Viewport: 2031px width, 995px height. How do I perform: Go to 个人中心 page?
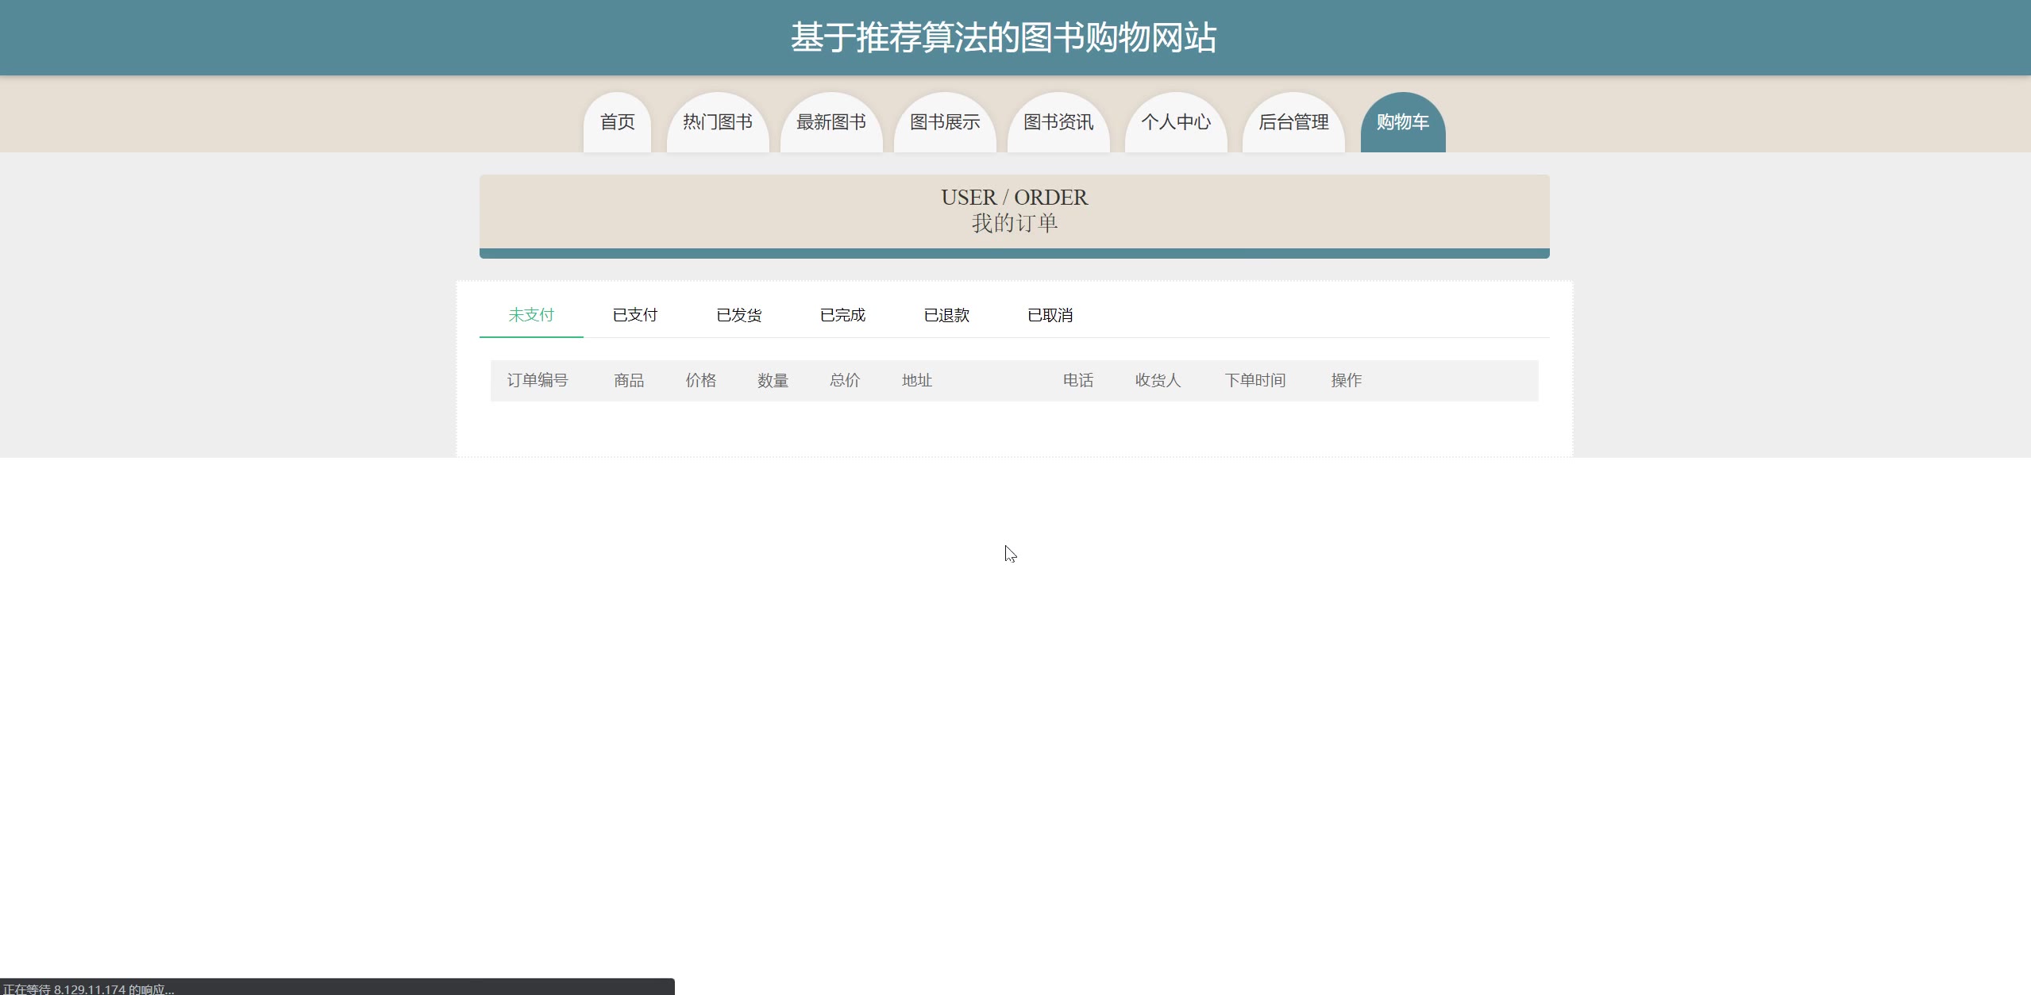point(1175,122)
